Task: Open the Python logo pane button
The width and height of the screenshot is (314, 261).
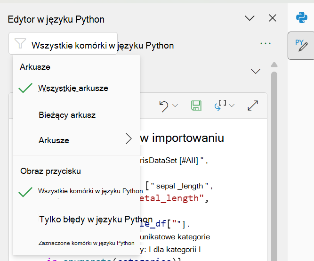Action: click(x=301, y=17)
